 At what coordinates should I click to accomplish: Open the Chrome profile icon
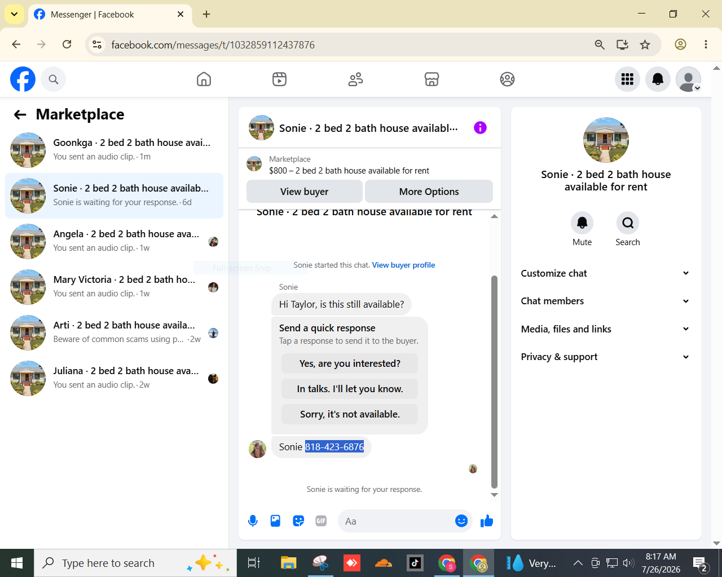click(680, 45)
